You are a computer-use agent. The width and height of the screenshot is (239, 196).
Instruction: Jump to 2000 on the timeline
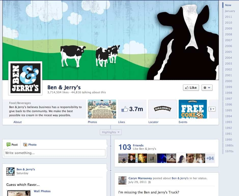[x=229, y=81]
